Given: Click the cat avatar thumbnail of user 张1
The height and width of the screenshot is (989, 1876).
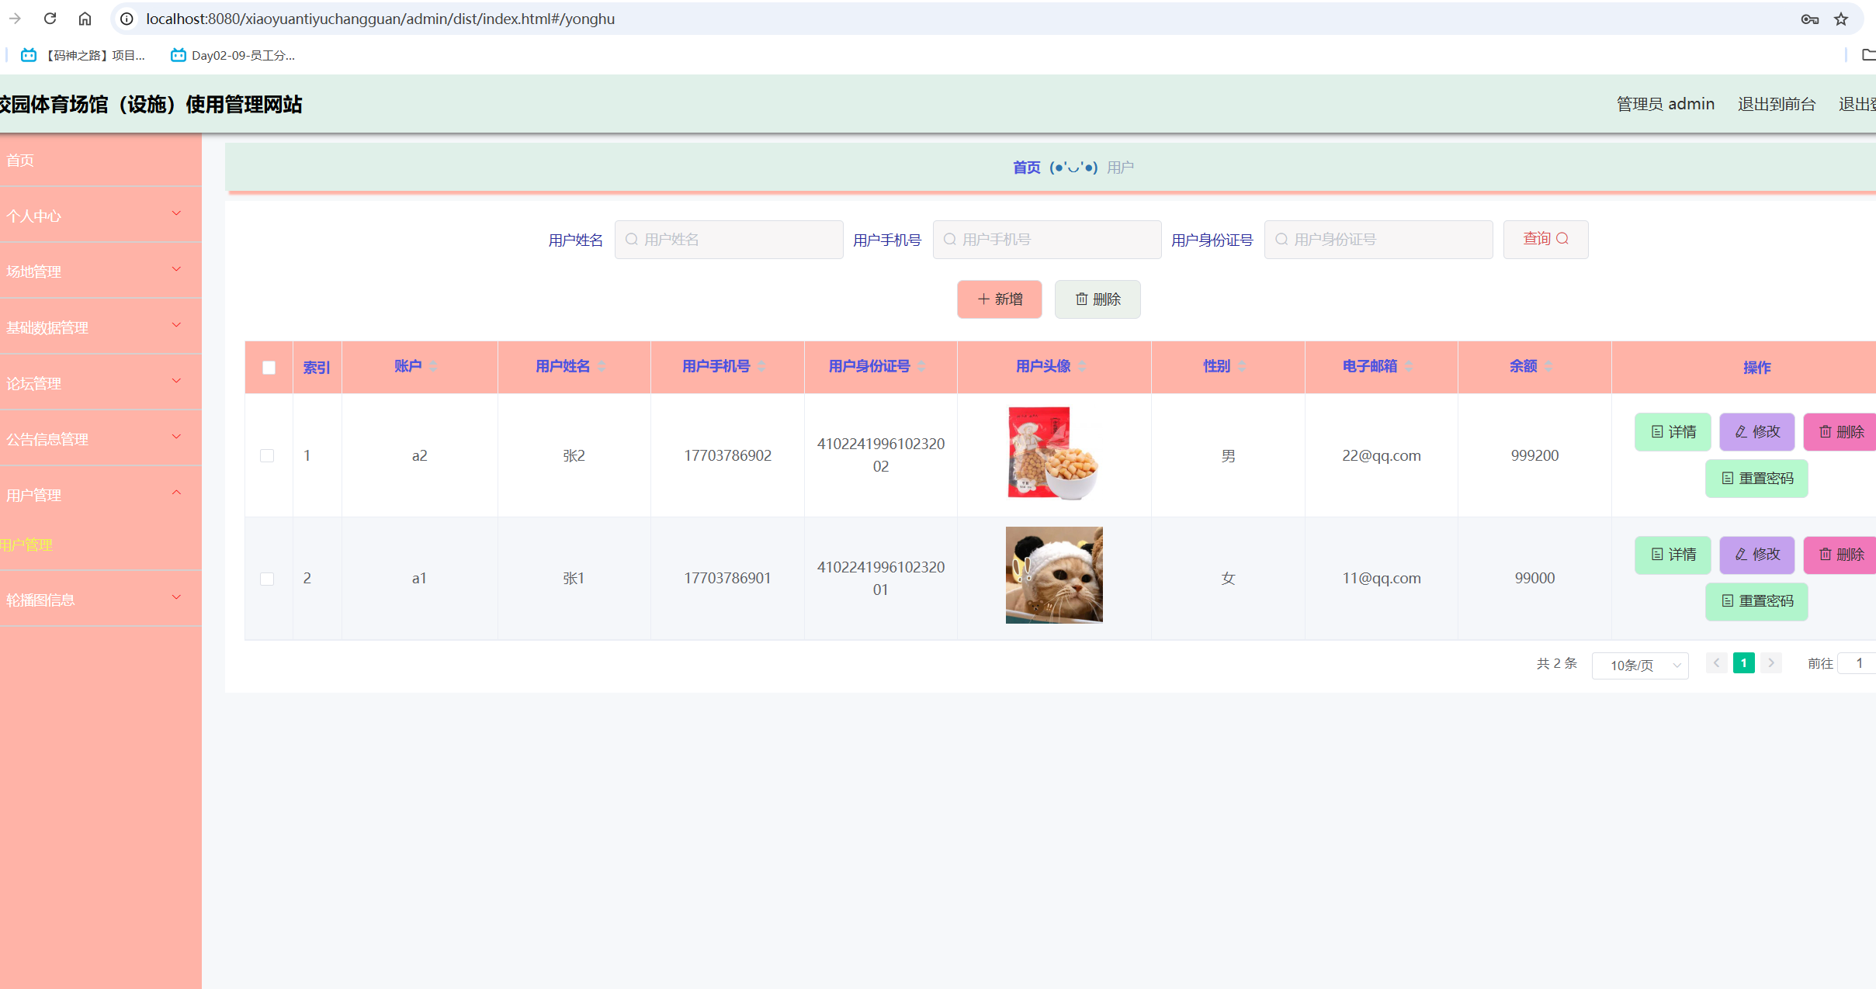Looking at the screenshot, I should (x=1054, y=576).
